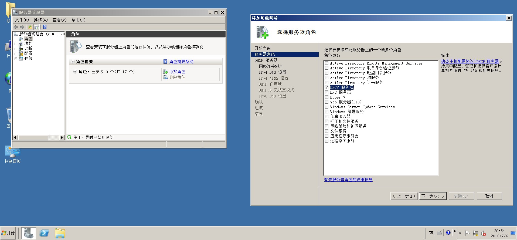
Task: Go to the 网络连接绑定 wizard step
Action: (x=271, y=66)
